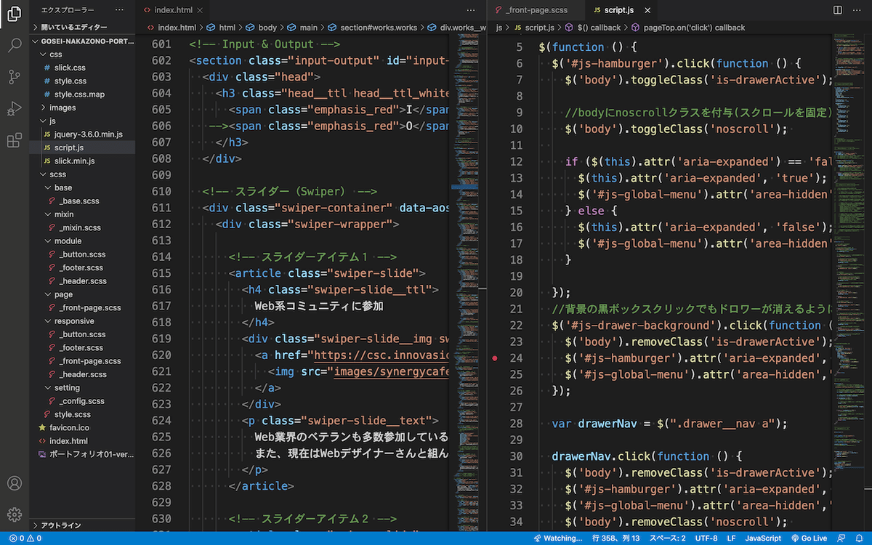Click the index.html editor minimap
Image resolution: width=872 pixels, height=545 pixels.
tap(466, 283)
